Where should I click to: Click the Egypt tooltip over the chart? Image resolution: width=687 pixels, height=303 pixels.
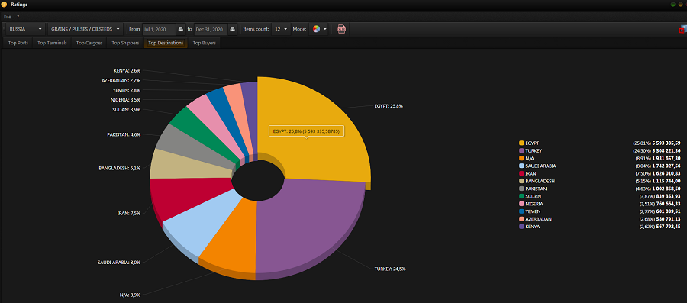[x=307, y=131]
